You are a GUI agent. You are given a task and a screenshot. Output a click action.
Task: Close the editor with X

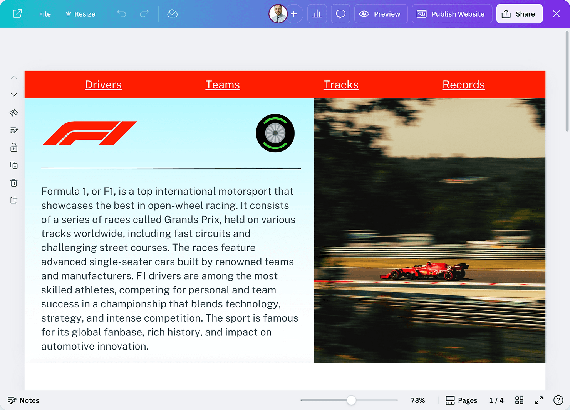[556, 14]
